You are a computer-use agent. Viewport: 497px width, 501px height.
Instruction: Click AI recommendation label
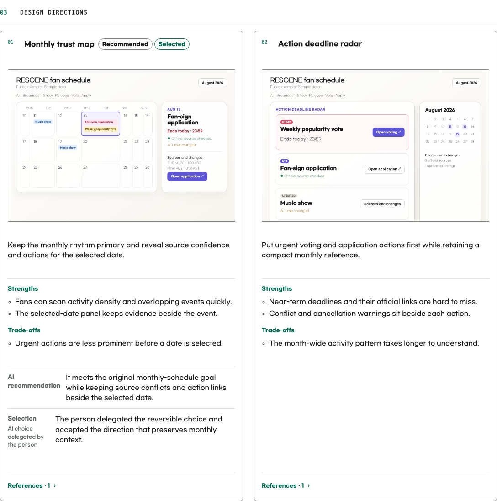point(34,381)
